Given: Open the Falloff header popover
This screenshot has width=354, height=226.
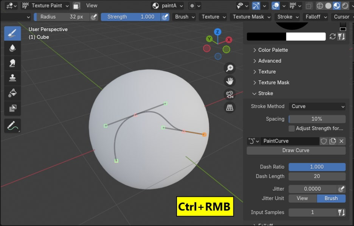Looking at the screenshot, I should pos(315,17).
